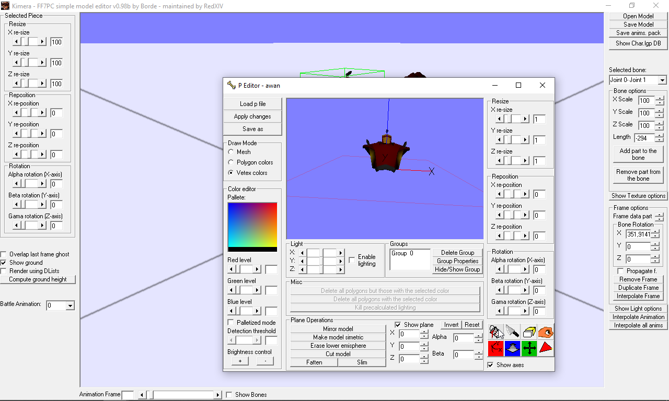669x401 pixels.
Task: Click Save as button
Action: tap(252, 129)
